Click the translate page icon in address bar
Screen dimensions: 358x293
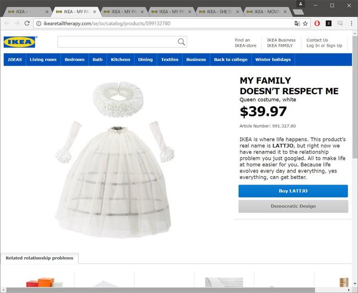(x=297, y=23)
